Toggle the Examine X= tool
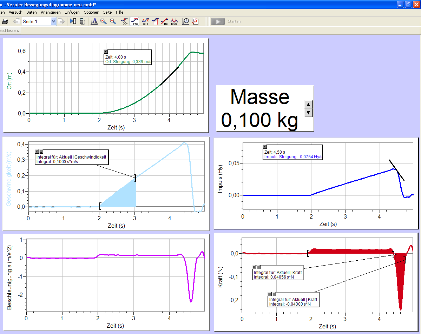This screenshot has height=334, width=421. (x=125, y=21)
